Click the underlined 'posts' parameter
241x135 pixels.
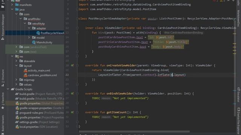click(152, 19)
